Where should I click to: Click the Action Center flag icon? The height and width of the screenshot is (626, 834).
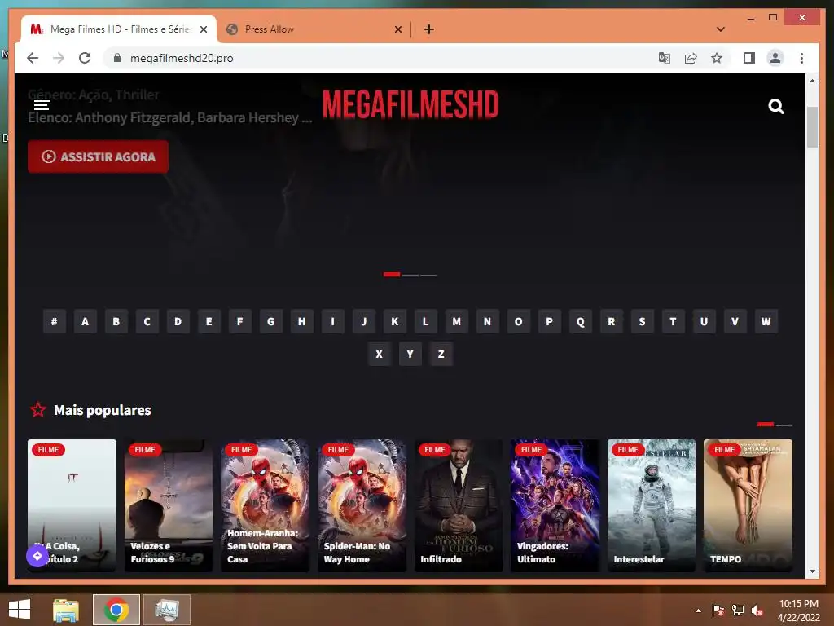(x=718, y=611)
